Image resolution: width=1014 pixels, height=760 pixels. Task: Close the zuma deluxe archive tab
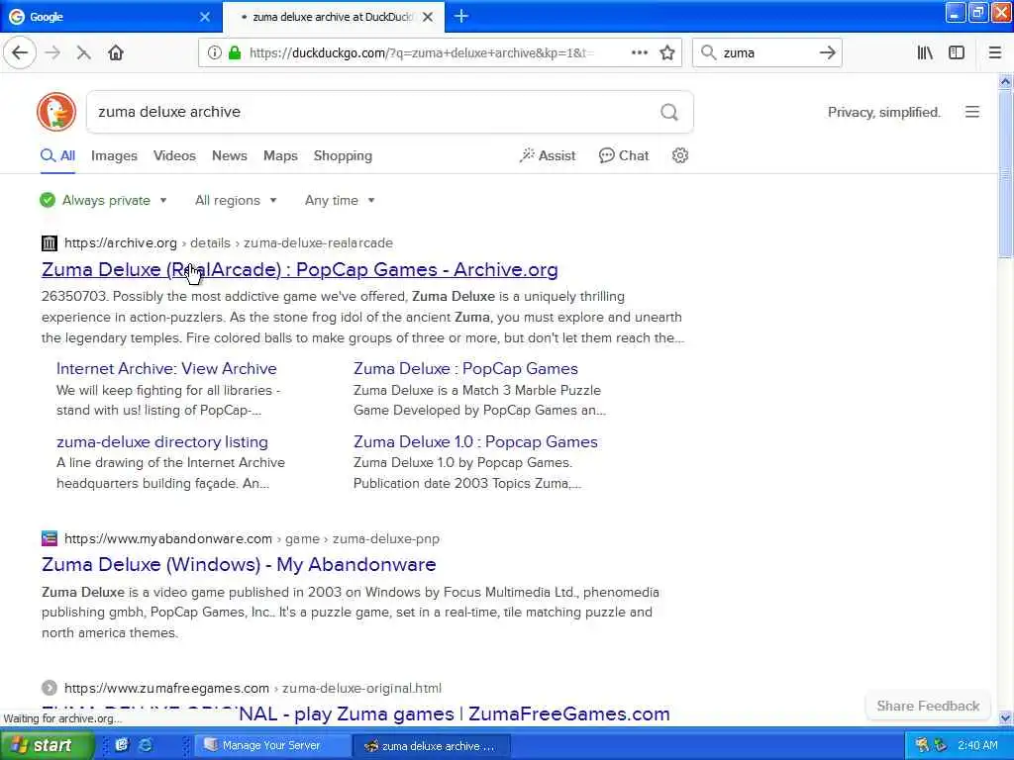coord(428,17)
